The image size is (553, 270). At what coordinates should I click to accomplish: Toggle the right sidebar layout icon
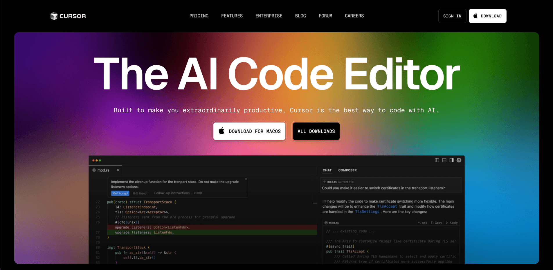(x=451, y=160)
